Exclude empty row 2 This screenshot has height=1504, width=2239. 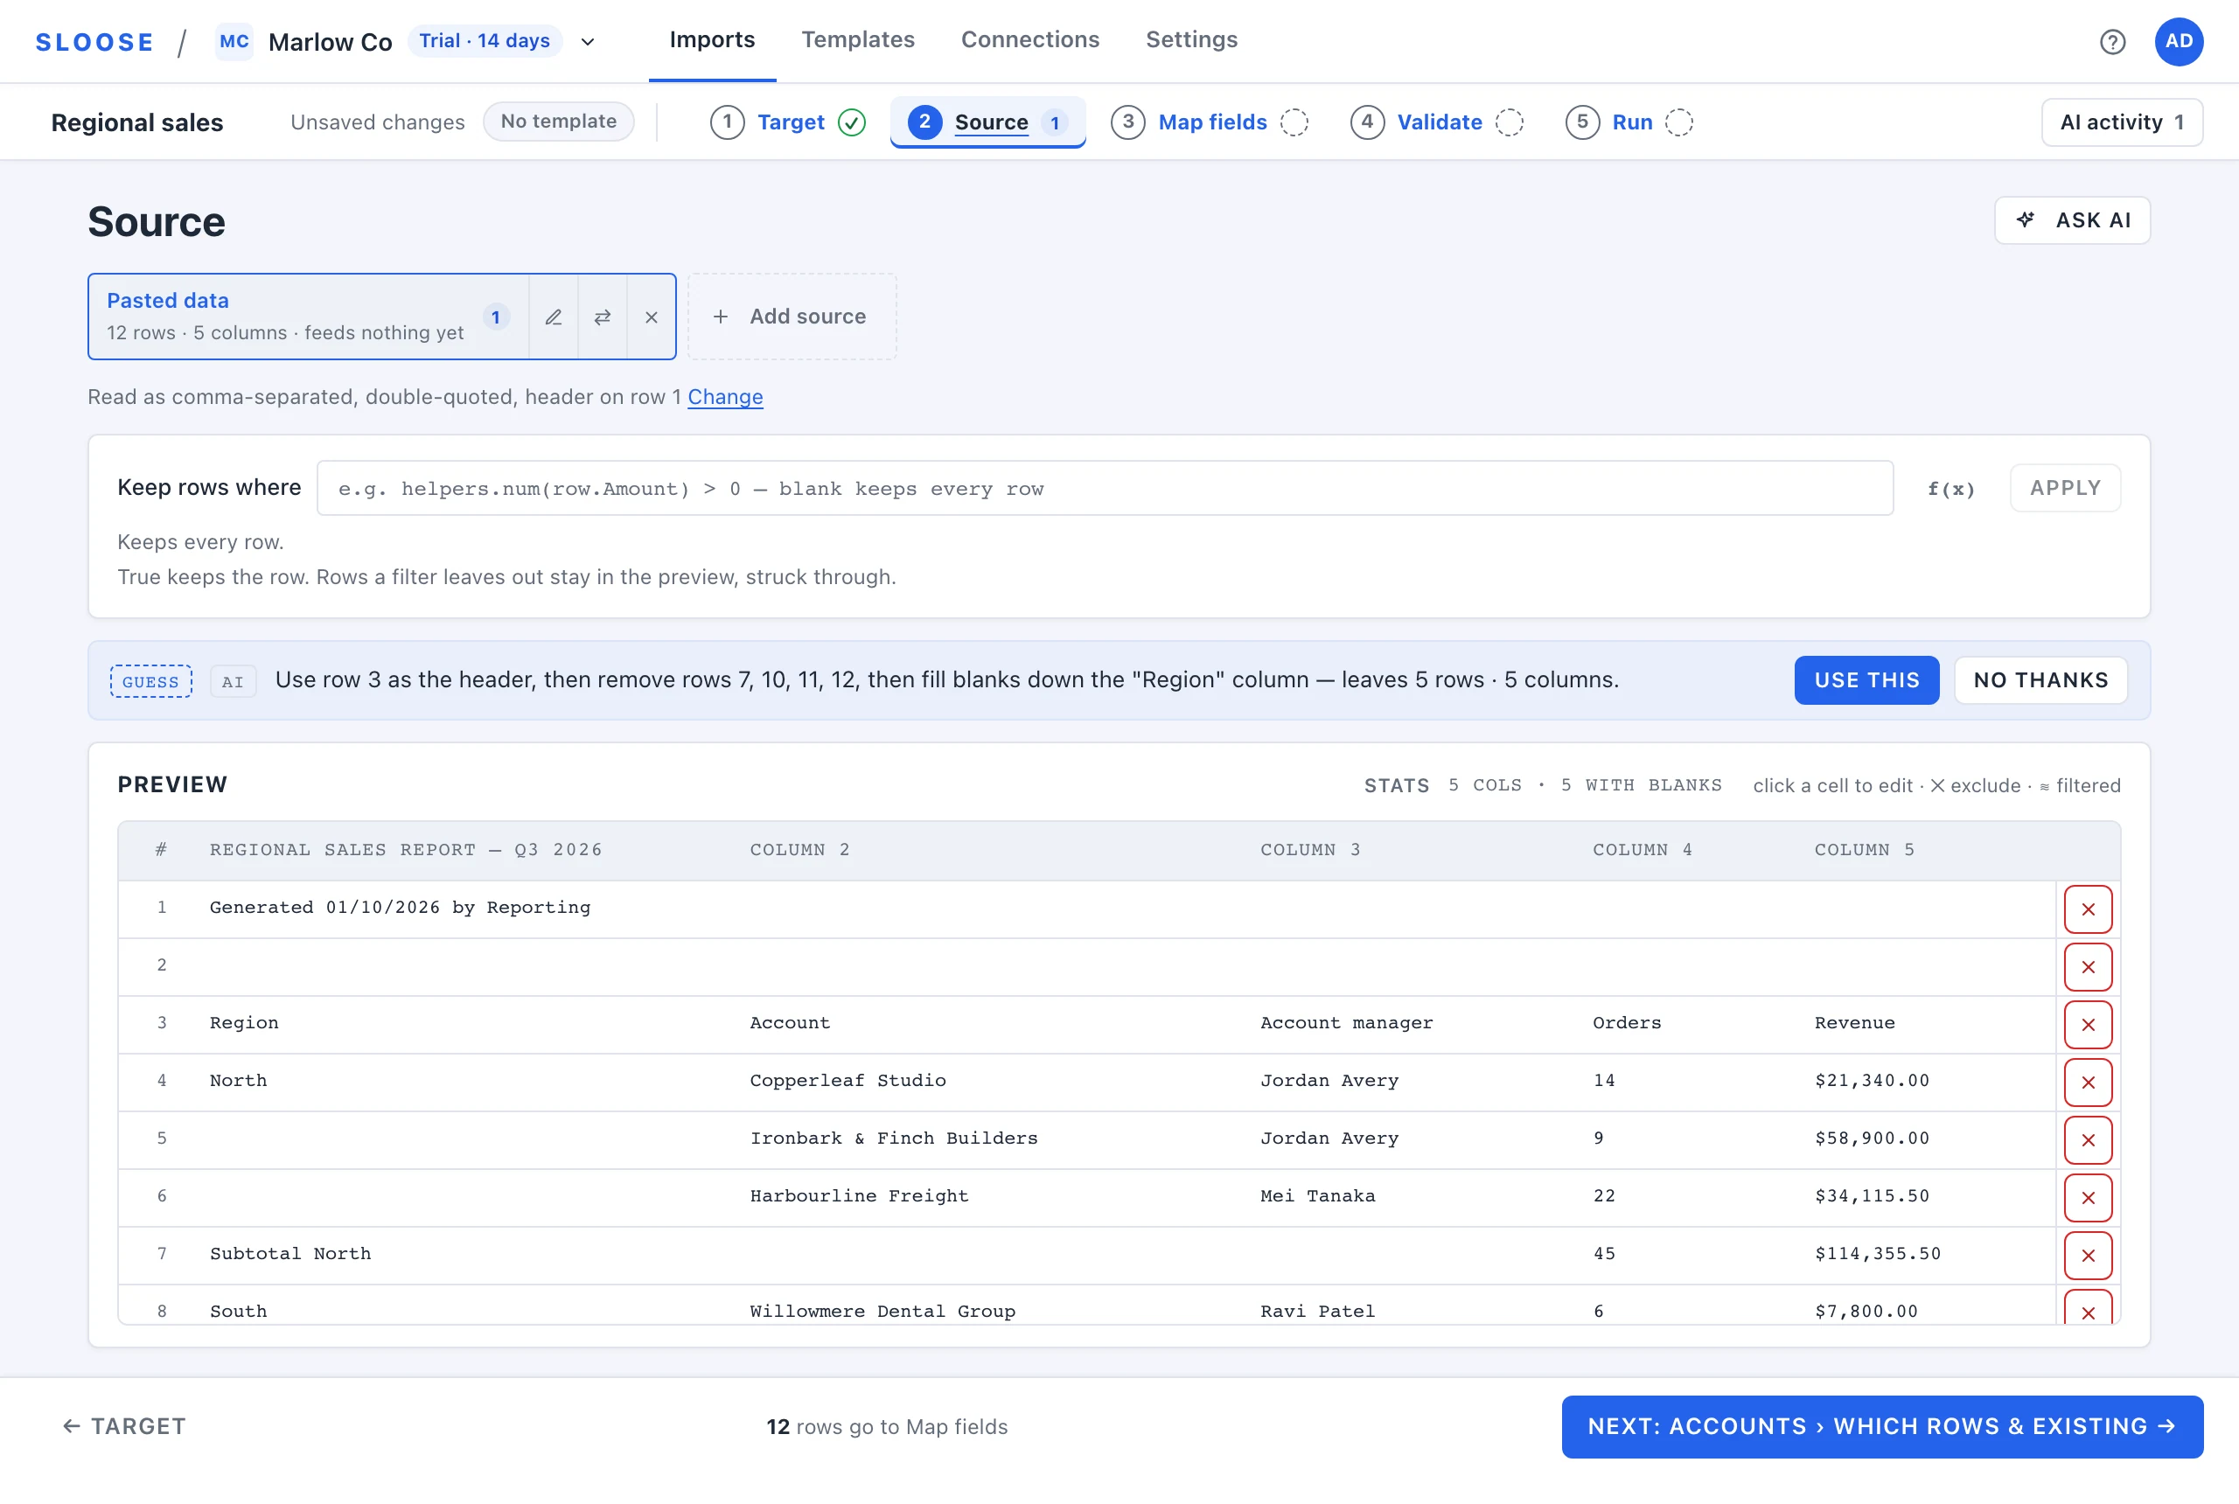coord(2088,967)
